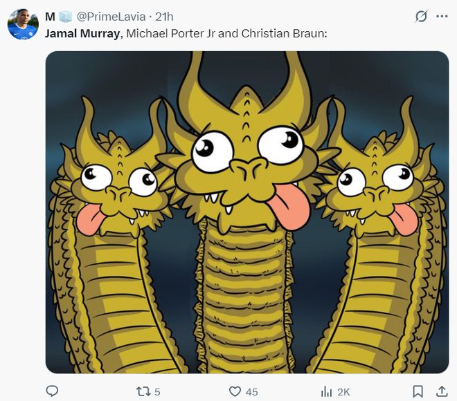Screen dimensions: 457x401
Task: Click the reply speech bubble icon
Action: [52, 391]
